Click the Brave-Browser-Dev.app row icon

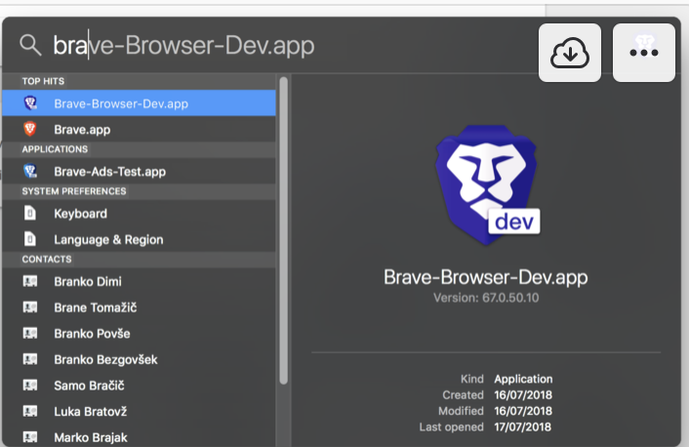pyautogui.click(x=30, y=103)
